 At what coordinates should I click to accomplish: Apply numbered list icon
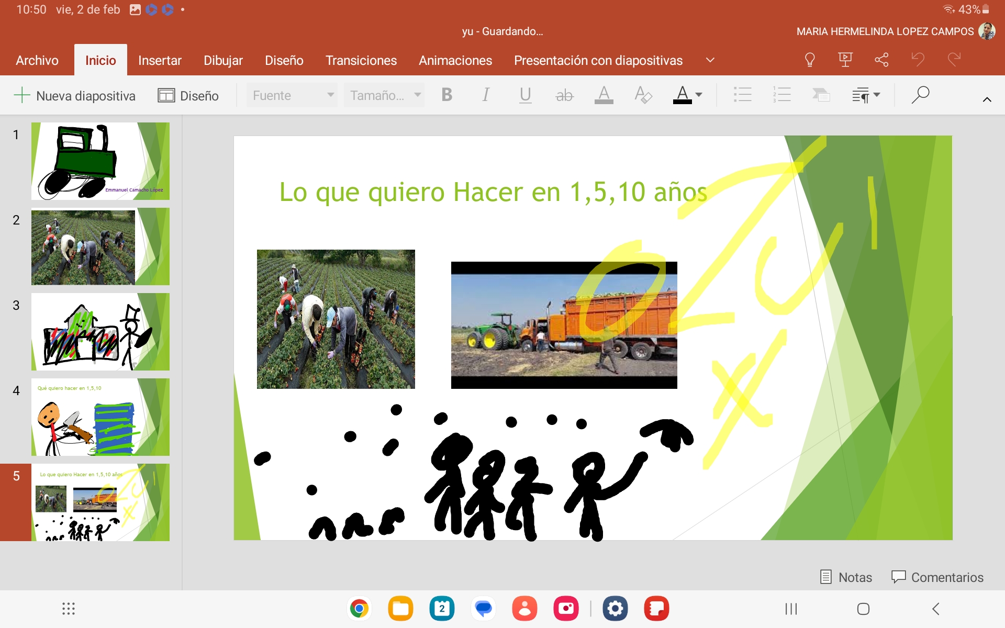[781, 95]
